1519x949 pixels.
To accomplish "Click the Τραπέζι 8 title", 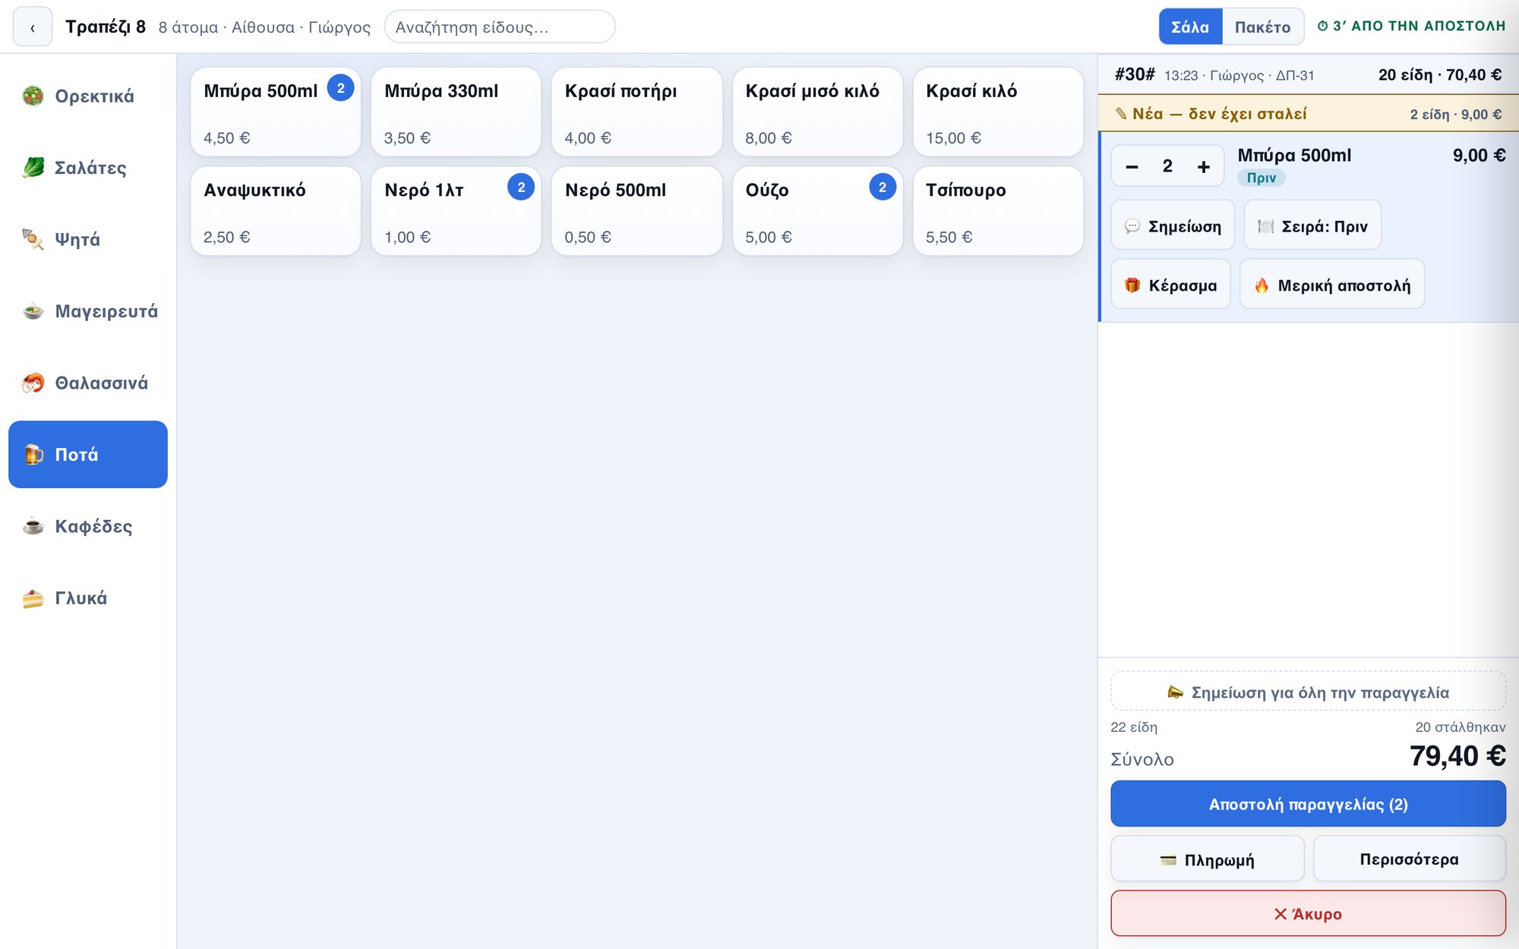I will click(106, 27).
